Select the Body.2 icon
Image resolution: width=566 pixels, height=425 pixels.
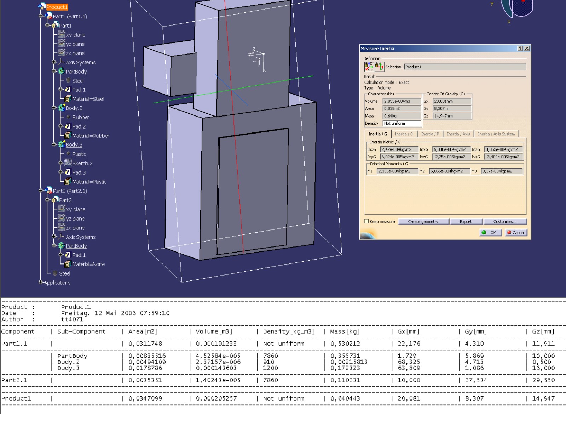coord(62,108)
